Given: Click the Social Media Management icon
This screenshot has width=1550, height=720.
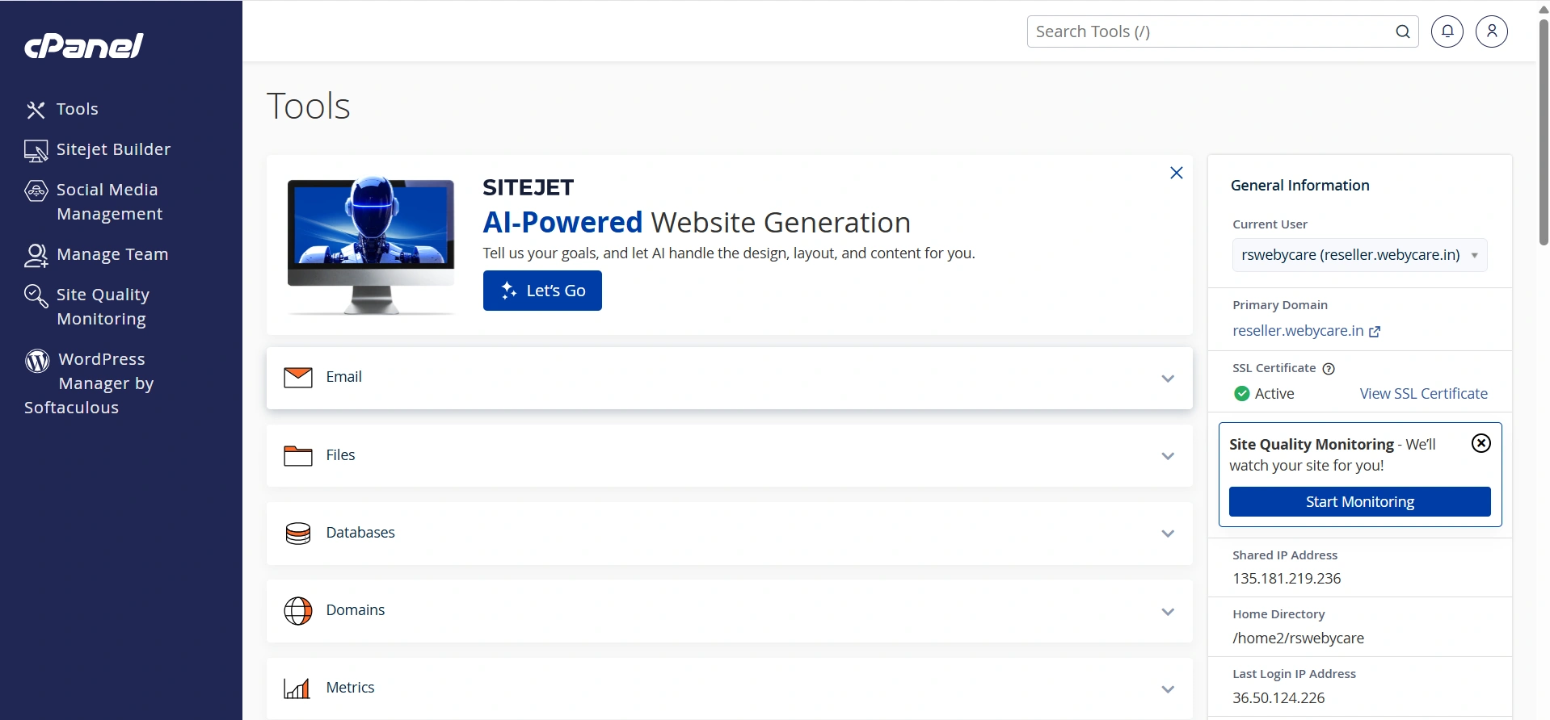Looking at the screenshot, I should tap(36, 191).
